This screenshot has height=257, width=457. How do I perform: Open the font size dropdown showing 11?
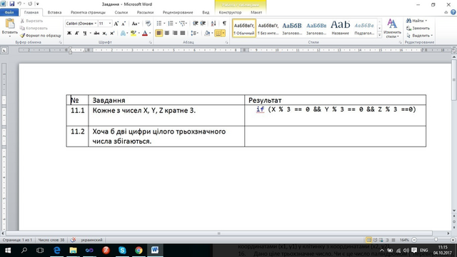105,24
